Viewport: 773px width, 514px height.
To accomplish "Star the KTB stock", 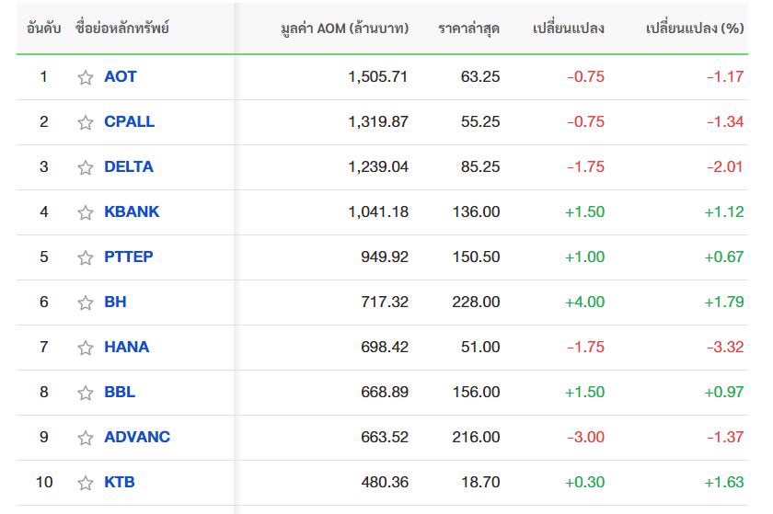I will (86, 483).
